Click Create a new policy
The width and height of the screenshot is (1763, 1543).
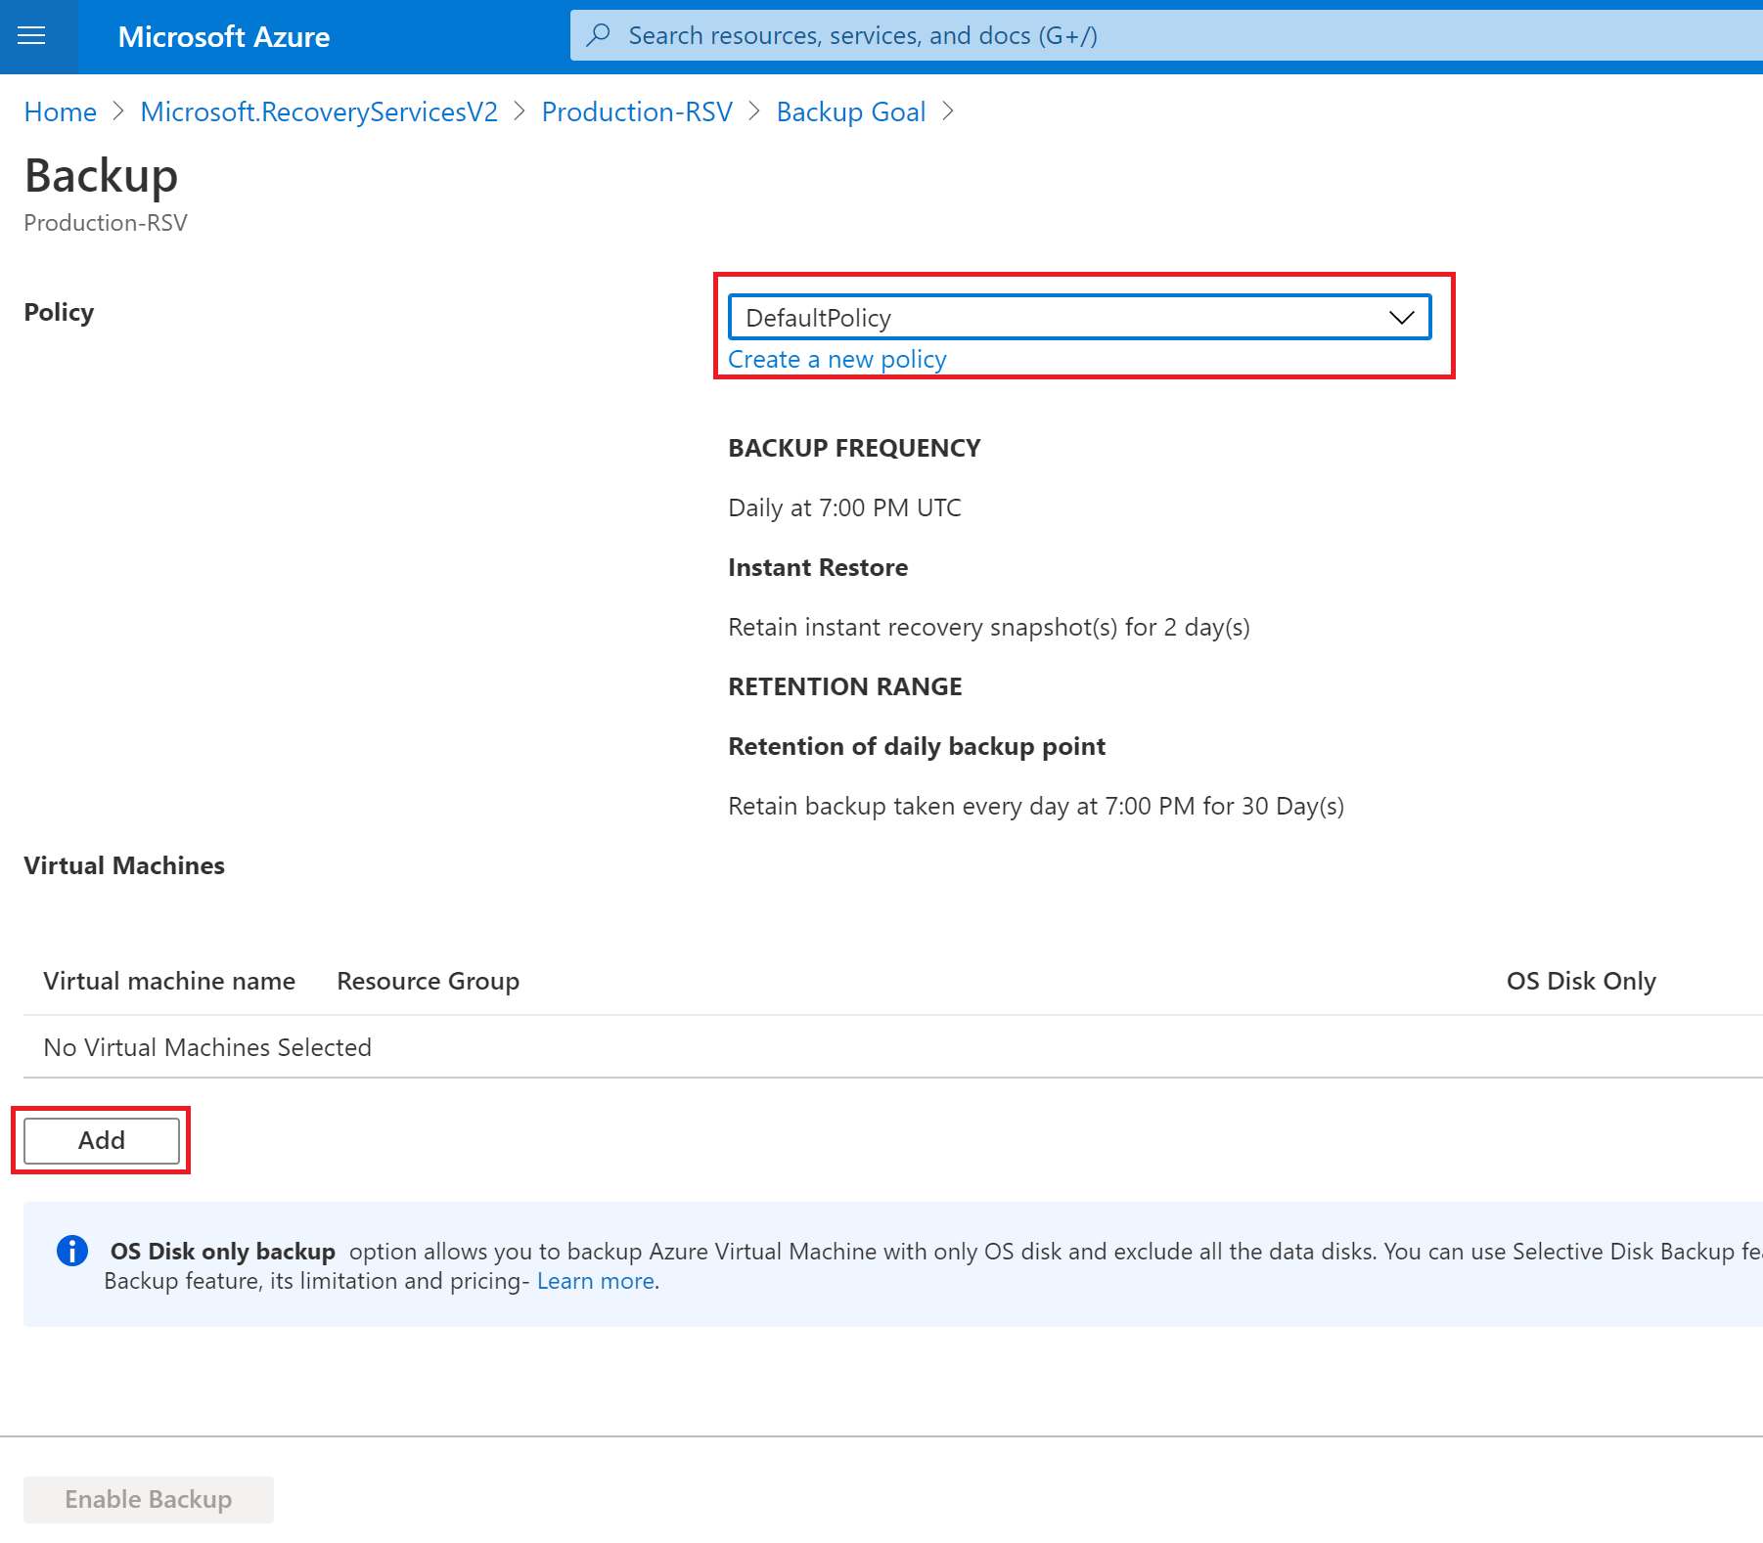pyautogui.click(x=836, y=359)
